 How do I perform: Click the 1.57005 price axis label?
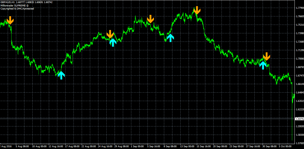click(x=300, y=143)
